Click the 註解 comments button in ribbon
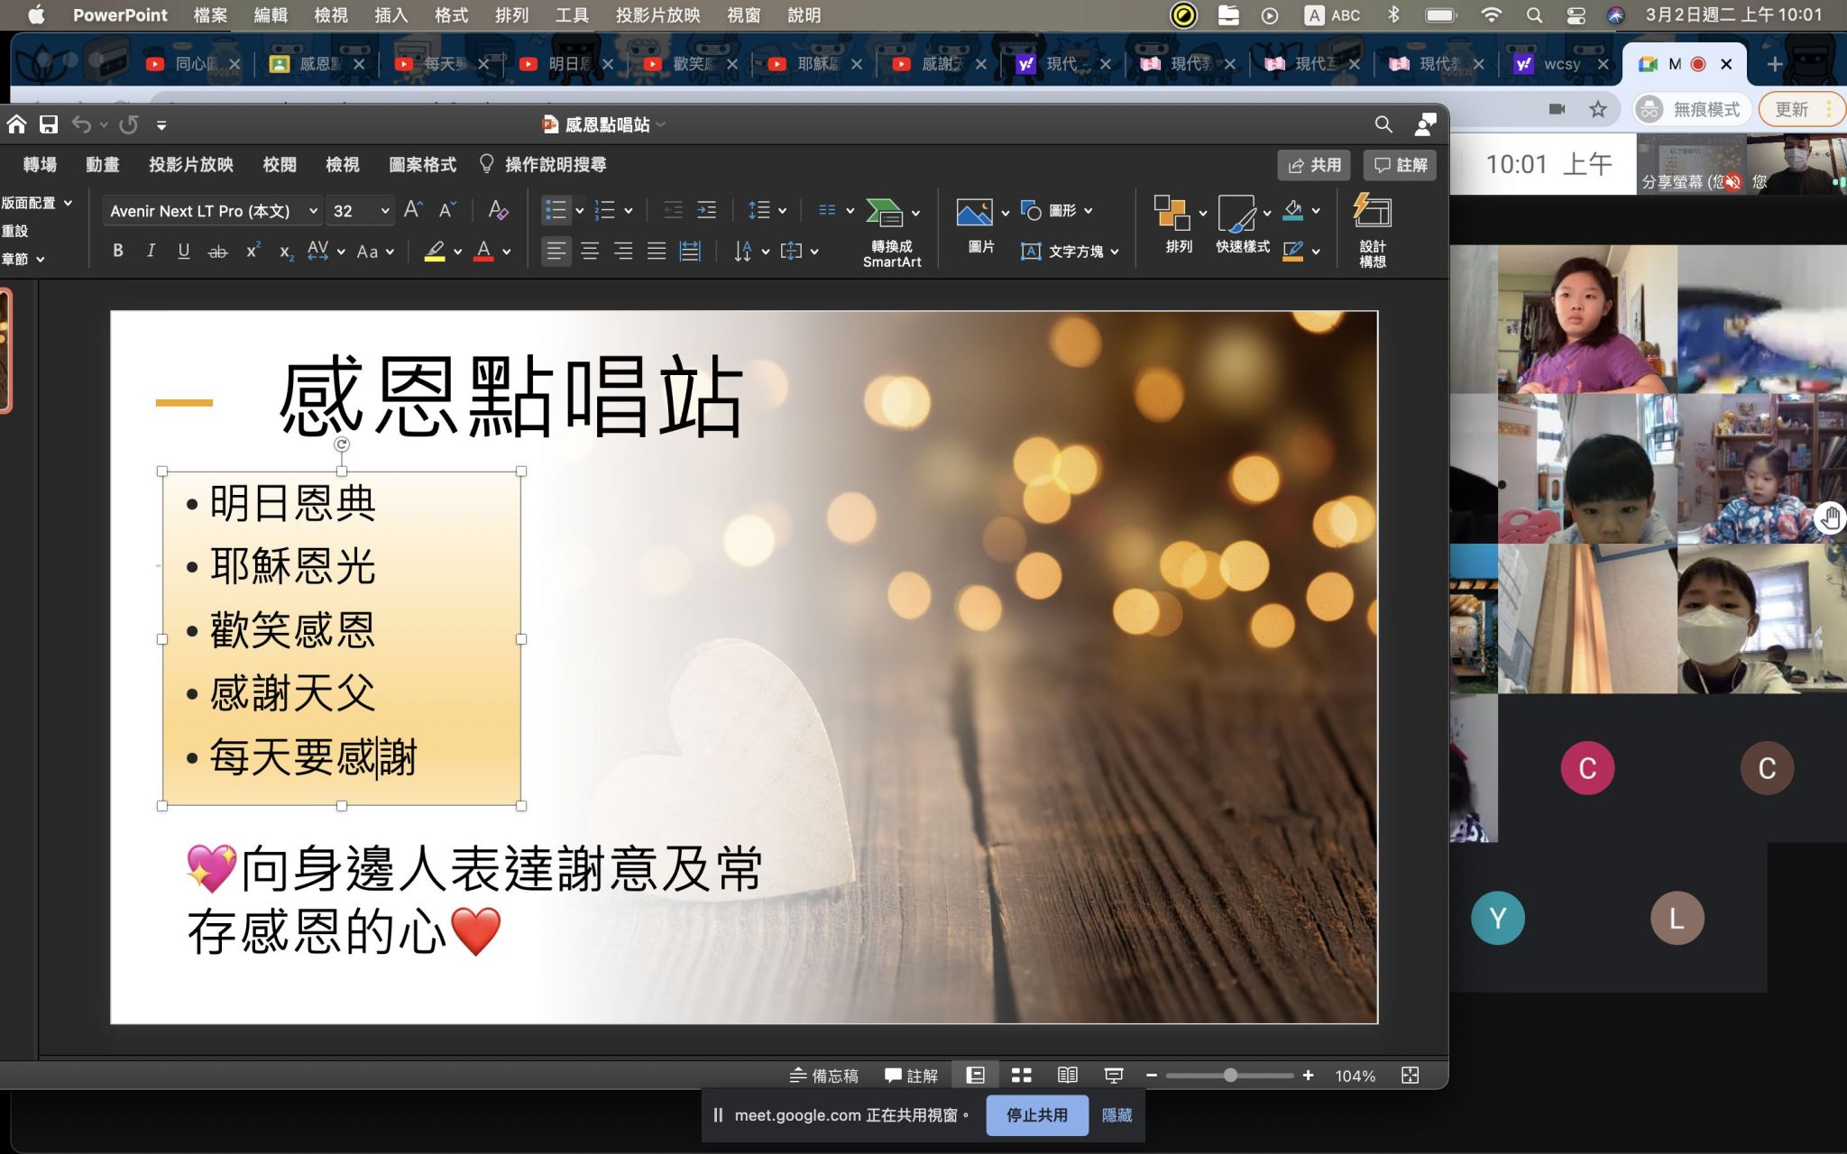Image resolution: width=1847 pixels, height=1154 pixels. [x=1400, y=165]
